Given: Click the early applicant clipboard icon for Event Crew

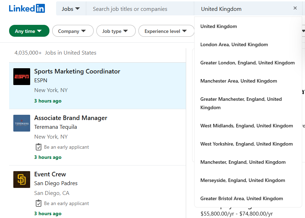Looking at the screenshot, I should [39, 203].
